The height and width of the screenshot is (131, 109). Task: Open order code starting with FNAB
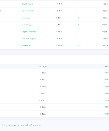107,86
